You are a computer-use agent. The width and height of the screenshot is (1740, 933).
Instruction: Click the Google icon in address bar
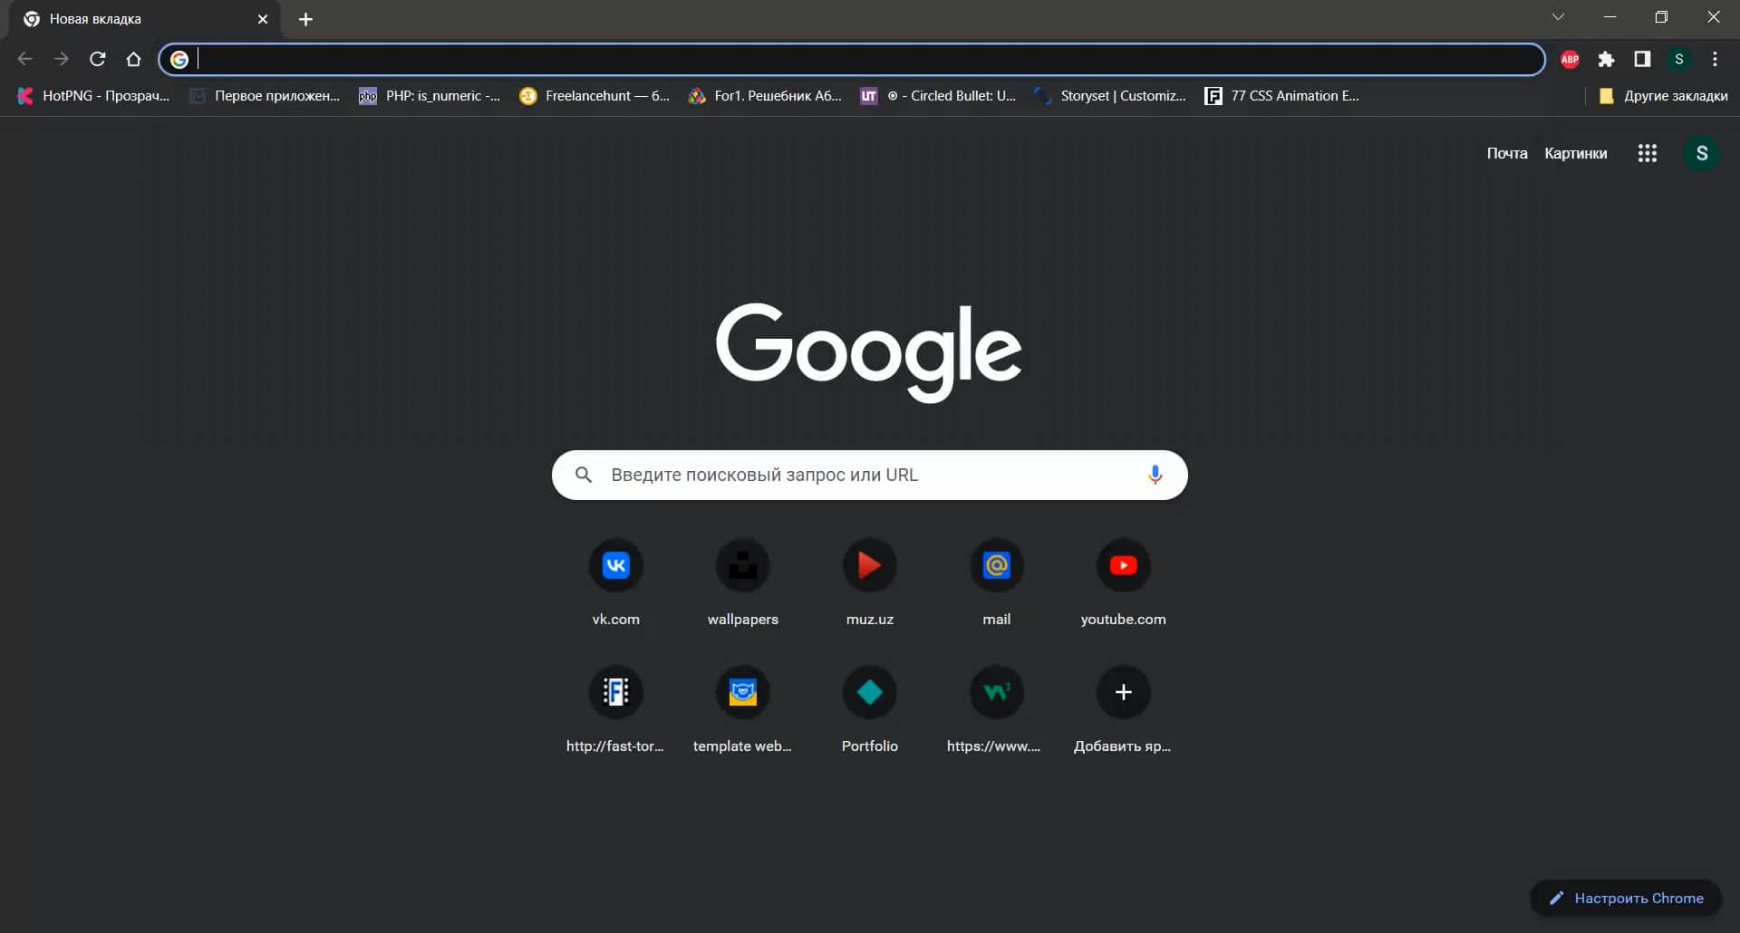coord(179,59)
